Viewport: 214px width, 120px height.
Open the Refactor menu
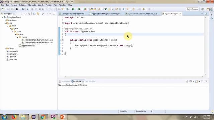[23, 5]
